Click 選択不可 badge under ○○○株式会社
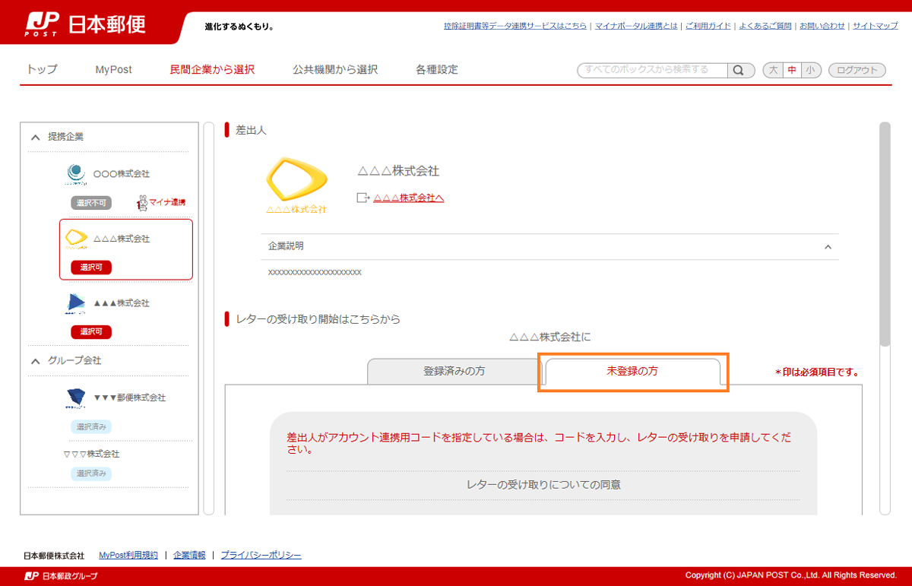This screenshot has height=586, width=912. [91, 203]
